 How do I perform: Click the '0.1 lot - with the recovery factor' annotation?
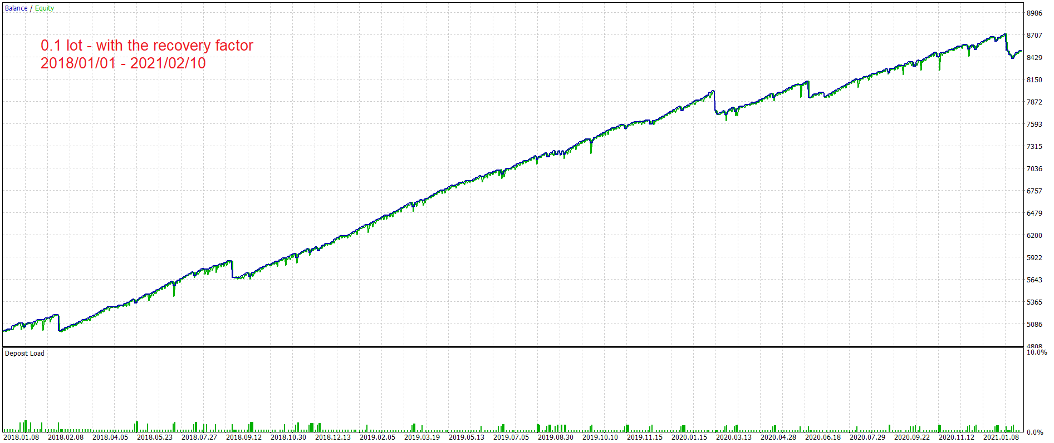[147, 46]
